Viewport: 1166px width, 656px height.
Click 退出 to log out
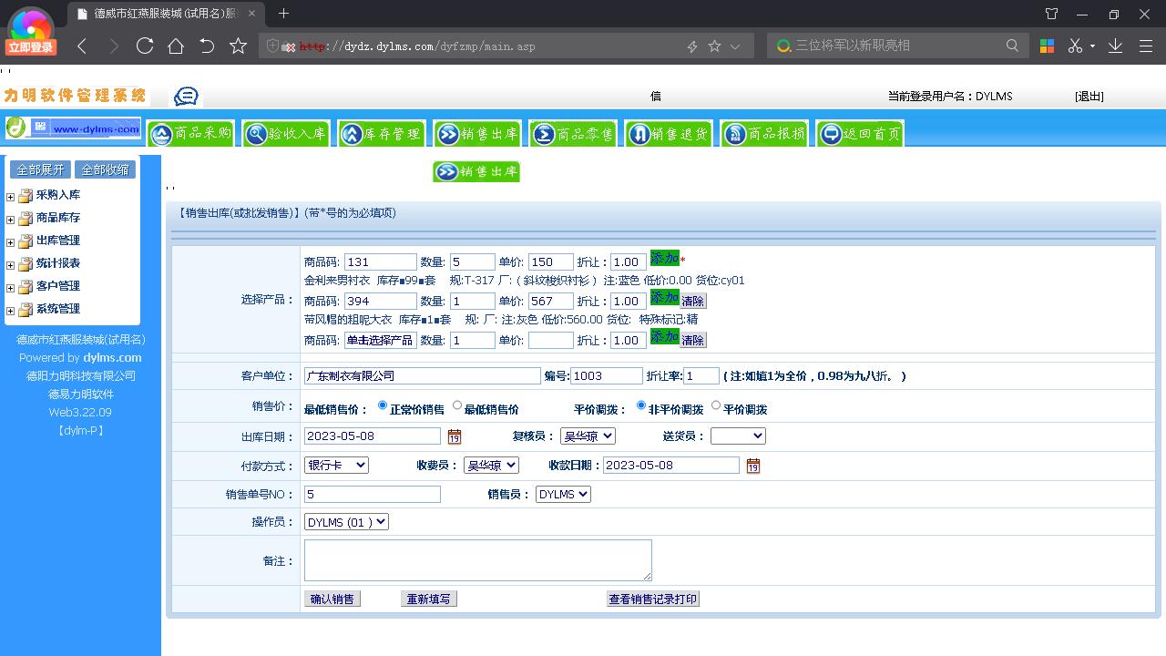pos(1087,96)
